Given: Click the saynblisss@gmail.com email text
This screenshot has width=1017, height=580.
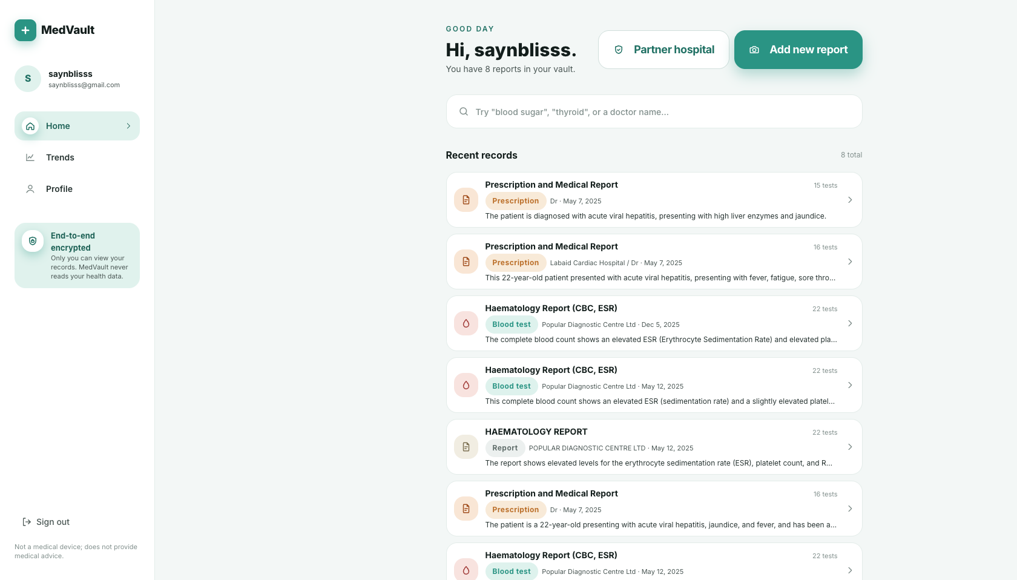Looking at the screenshot, I should click(x=84, y=85).
